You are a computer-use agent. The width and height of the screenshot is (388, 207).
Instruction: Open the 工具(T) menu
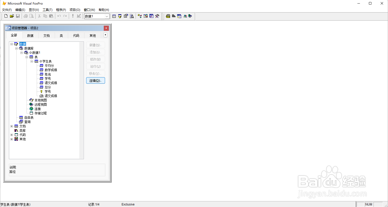point(47,10)
